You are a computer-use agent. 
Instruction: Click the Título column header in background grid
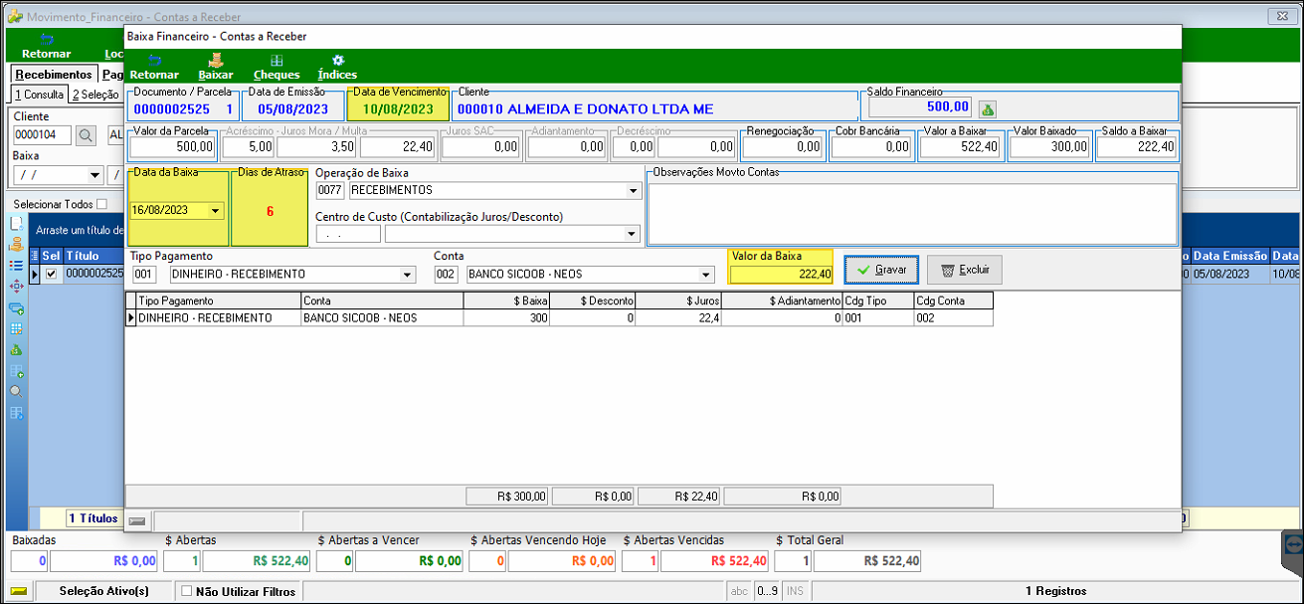click(x=94, y=256)
